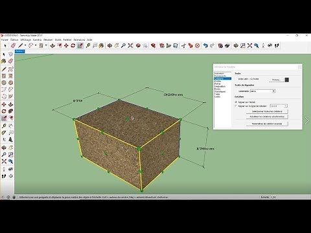Select Unités in the model info list
The image size is (311, 233).
click(x=217, y=96)
